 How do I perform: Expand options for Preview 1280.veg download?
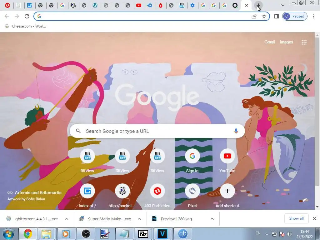click(x=212, y=219)
